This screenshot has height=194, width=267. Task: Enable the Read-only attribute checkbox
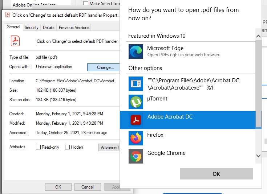point(38,147)
